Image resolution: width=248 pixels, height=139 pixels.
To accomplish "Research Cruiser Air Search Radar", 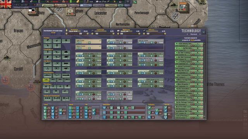I will (x=119, y=98).
